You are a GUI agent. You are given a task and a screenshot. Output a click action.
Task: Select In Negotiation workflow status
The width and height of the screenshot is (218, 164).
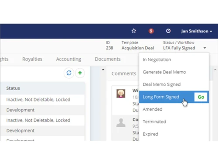[174, 59]
